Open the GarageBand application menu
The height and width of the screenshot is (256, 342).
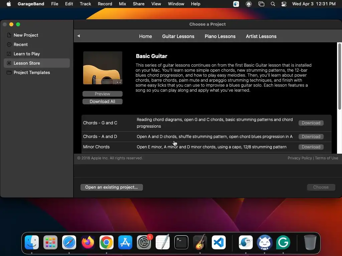coord(31,4)
